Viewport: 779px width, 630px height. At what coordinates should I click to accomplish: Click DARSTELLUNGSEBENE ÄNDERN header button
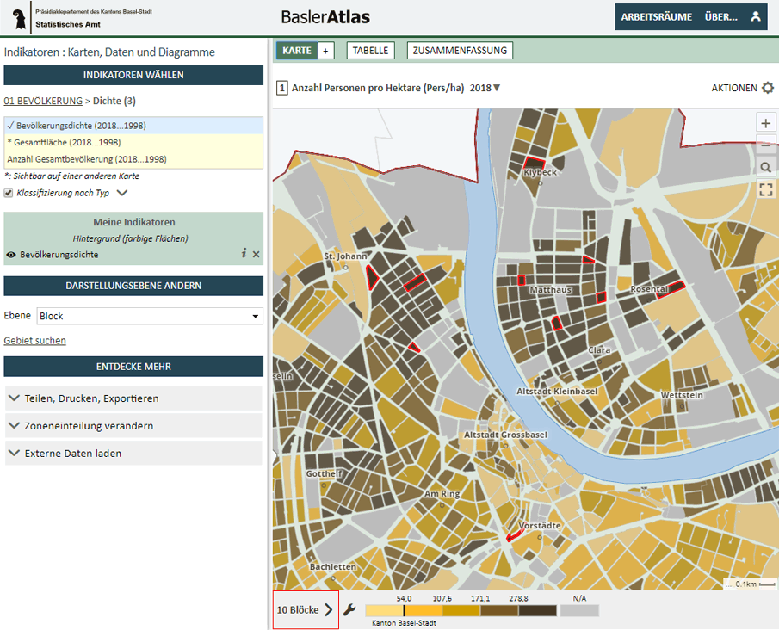pyautogui.click(x=133, y=286)
